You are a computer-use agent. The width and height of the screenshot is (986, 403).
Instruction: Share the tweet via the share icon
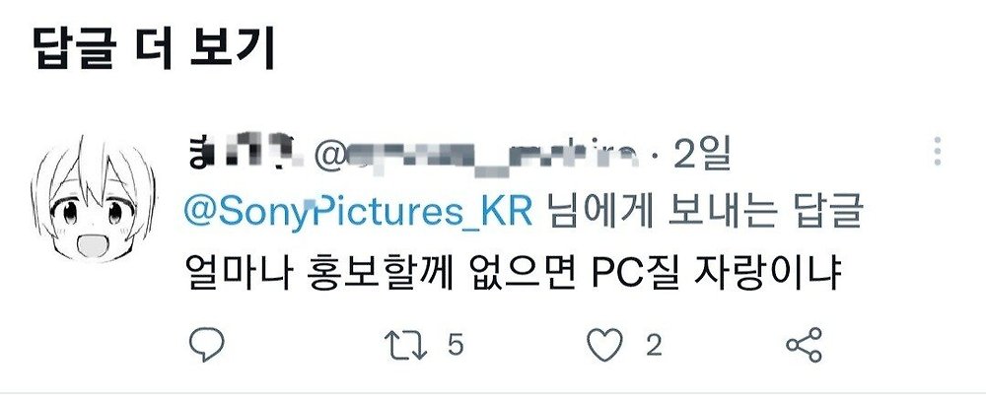click(805, 345)
